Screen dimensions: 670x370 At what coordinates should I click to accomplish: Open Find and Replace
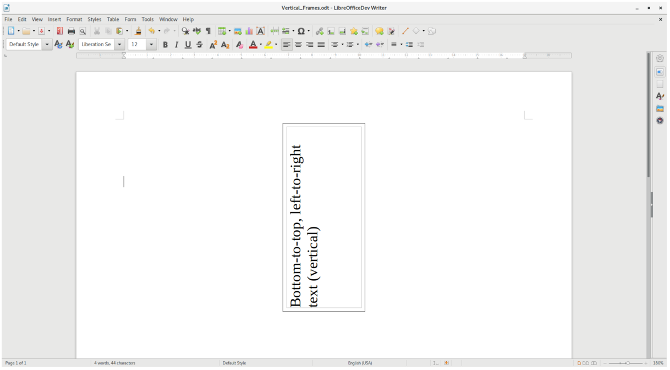185,31
